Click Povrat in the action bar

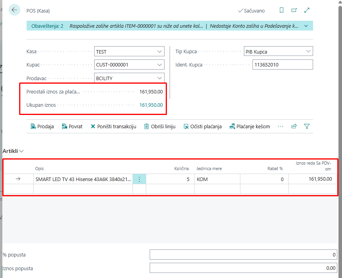(x=72, y=126)
